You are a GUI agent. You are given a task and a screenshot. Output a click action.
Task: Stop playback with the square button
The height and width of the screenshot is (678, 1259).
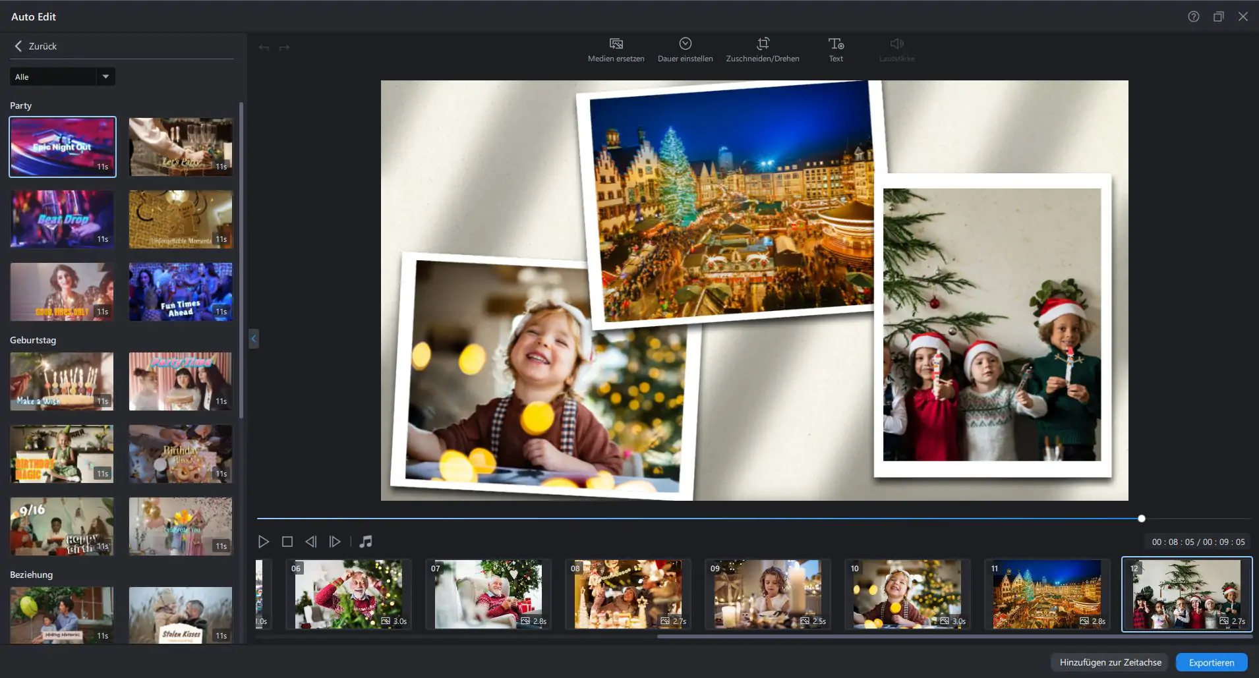pos(287,542)
